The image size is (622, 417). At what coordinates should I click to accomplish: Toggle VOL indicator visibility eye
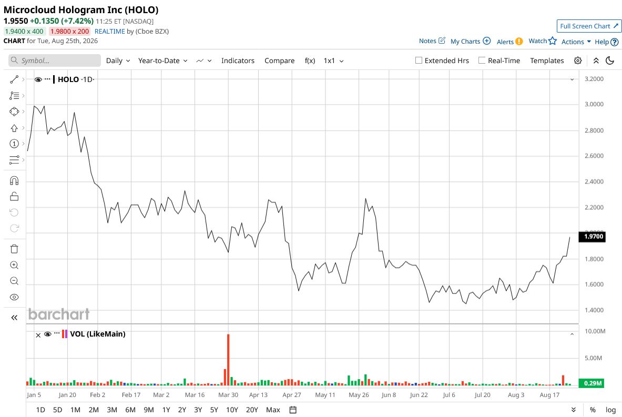pos(48,334)
